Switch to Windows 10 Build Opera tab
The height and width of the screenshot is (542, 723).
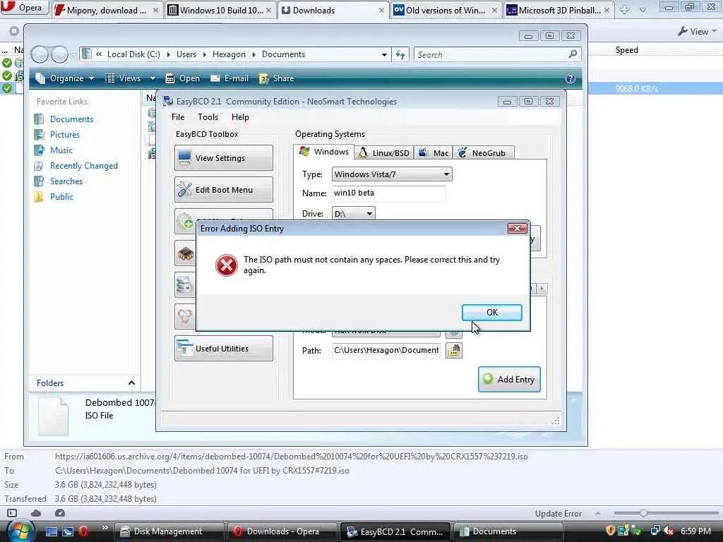(x=221, y=10)
